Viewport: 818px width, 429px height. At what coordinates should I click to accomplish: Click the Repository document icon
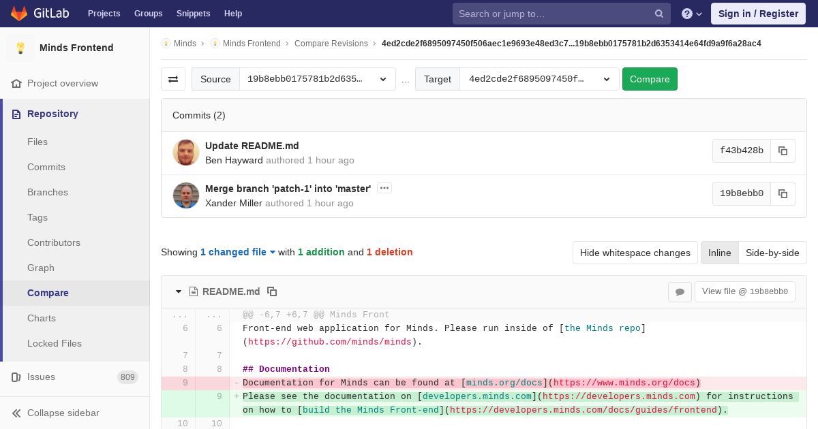(16, 114)
